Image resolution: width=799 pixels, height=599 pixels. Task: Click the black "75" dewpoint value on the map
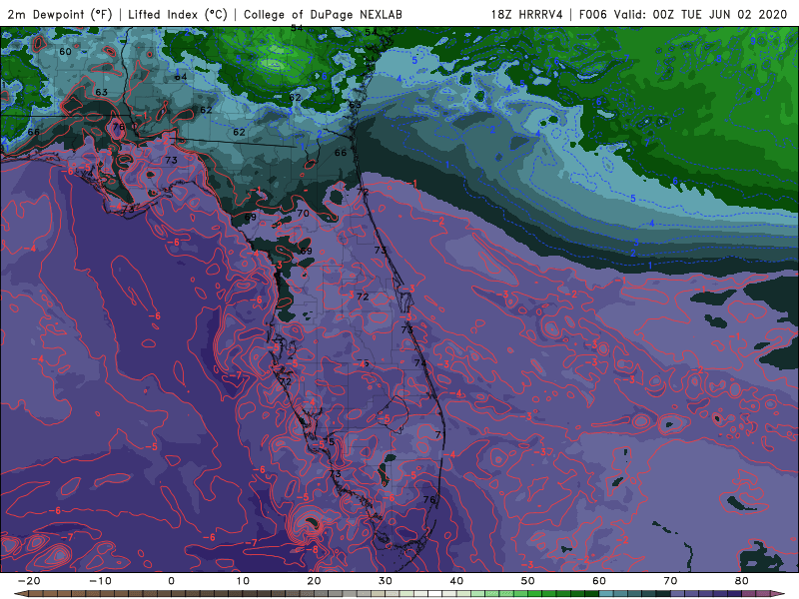point(329,441)
